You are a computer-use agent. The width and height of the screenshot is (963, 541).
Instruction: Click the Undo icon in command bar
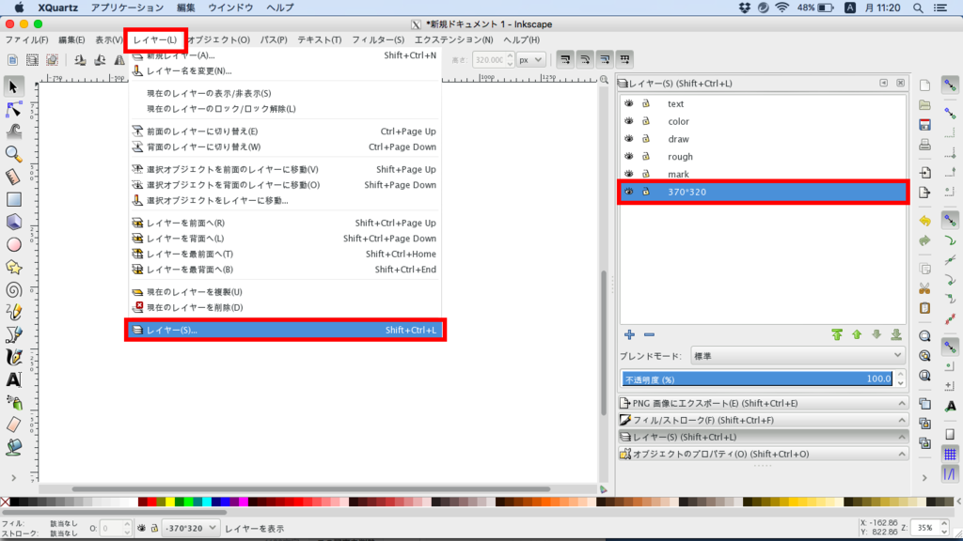pos(925,221)
